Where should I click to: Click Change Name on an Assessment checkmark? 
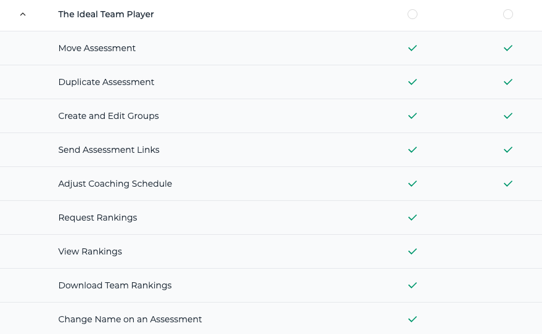click(x=413, y=319)
